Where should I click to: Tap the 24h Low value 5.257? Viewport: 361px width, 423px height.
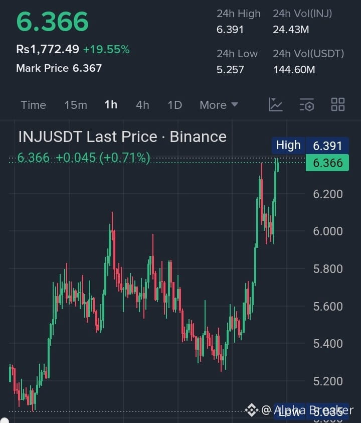point(230,70)
